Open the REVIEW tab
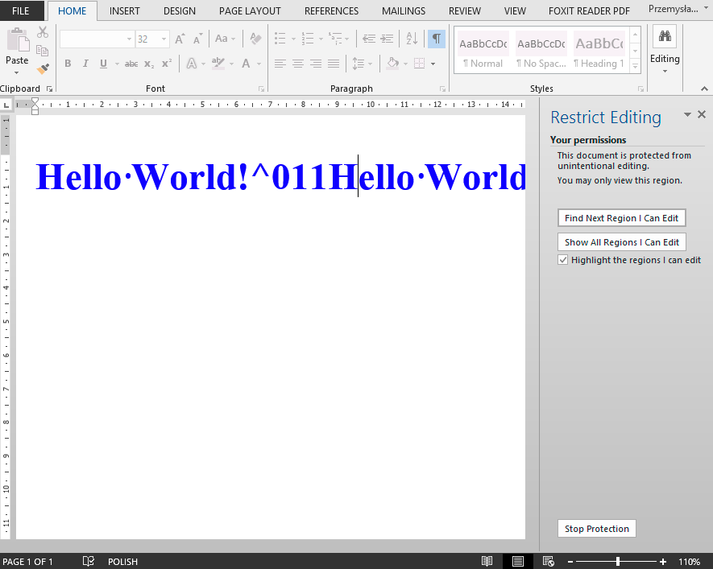The height and width of the screenshot is (569, 713). click(464, 10)
